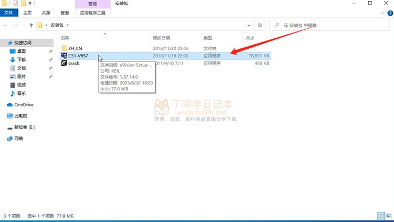
Task: Open the C51-V957 setup application
Action: 78,56
